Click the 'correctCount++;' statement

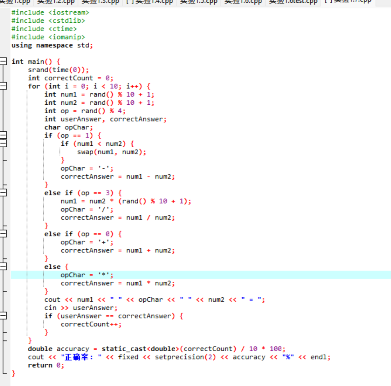(x=91, y=324)
